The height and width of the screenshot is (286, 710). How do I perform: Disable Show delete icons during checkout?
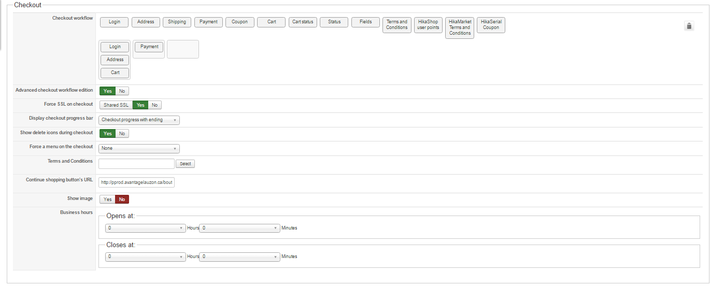pyautogui.click(x=122, y=134)
